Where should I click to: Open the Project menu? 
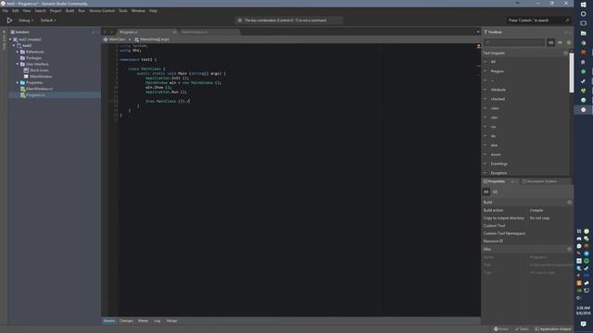coord(56,11)
